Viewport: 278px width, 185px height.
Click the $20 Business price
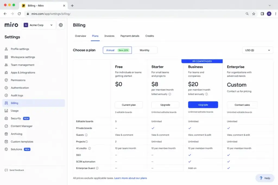tap(193, 84)
